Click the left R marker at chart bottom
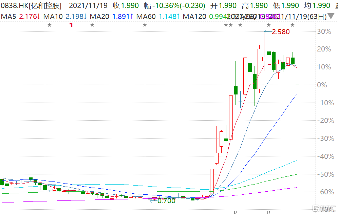Viewport: 338px width, 214px height. click(x=235, y=212)
